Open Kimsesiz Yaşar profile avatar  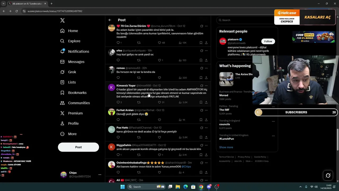tap(111, 87)
